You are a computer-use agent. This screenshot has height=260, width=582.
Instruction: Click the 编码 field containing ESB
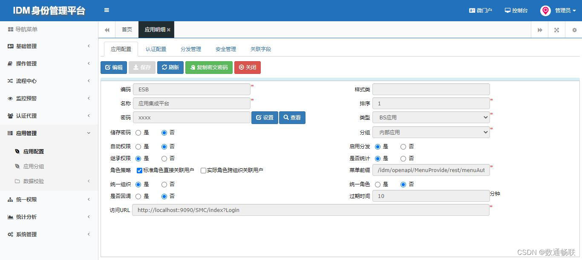(x=192, y=89)
